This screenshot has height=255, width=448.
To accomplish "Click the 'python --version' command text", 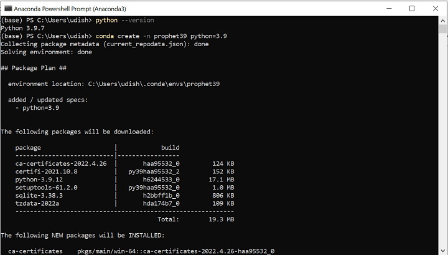I will 124,21.
